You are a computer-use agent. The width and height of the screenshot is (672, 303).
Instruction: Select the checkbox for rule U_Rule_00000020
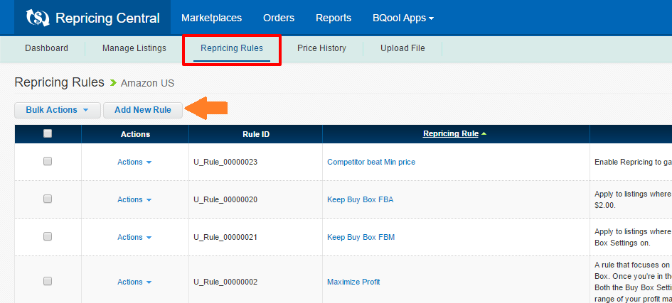click(x=48, y=199)
